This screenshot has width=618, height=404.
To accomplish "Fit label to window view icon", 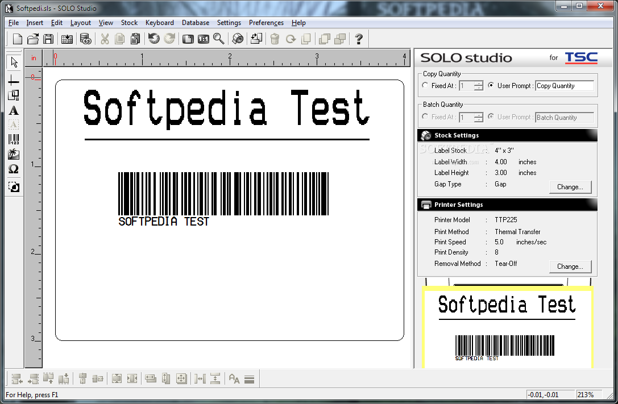I will pos(188,39).
